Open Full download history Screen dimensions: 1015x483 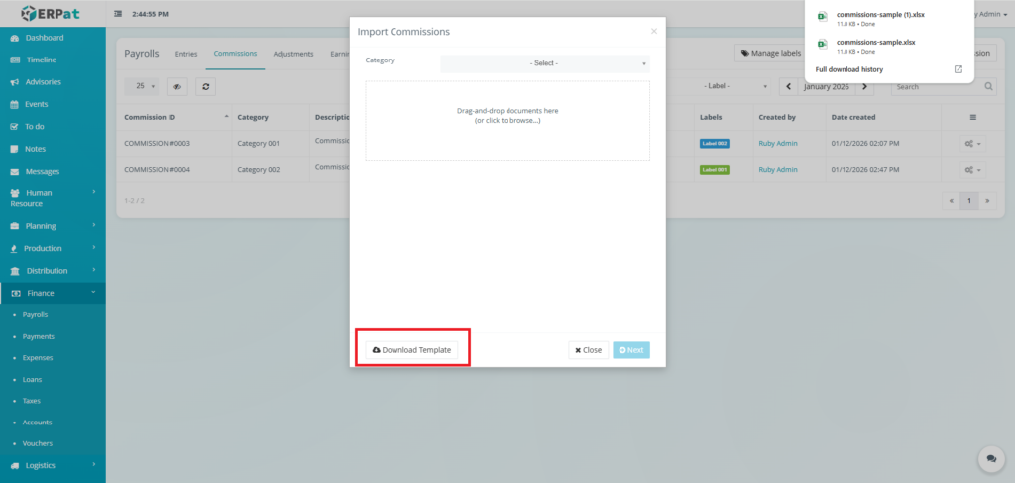pyautogui.click(x=849, y=69)
